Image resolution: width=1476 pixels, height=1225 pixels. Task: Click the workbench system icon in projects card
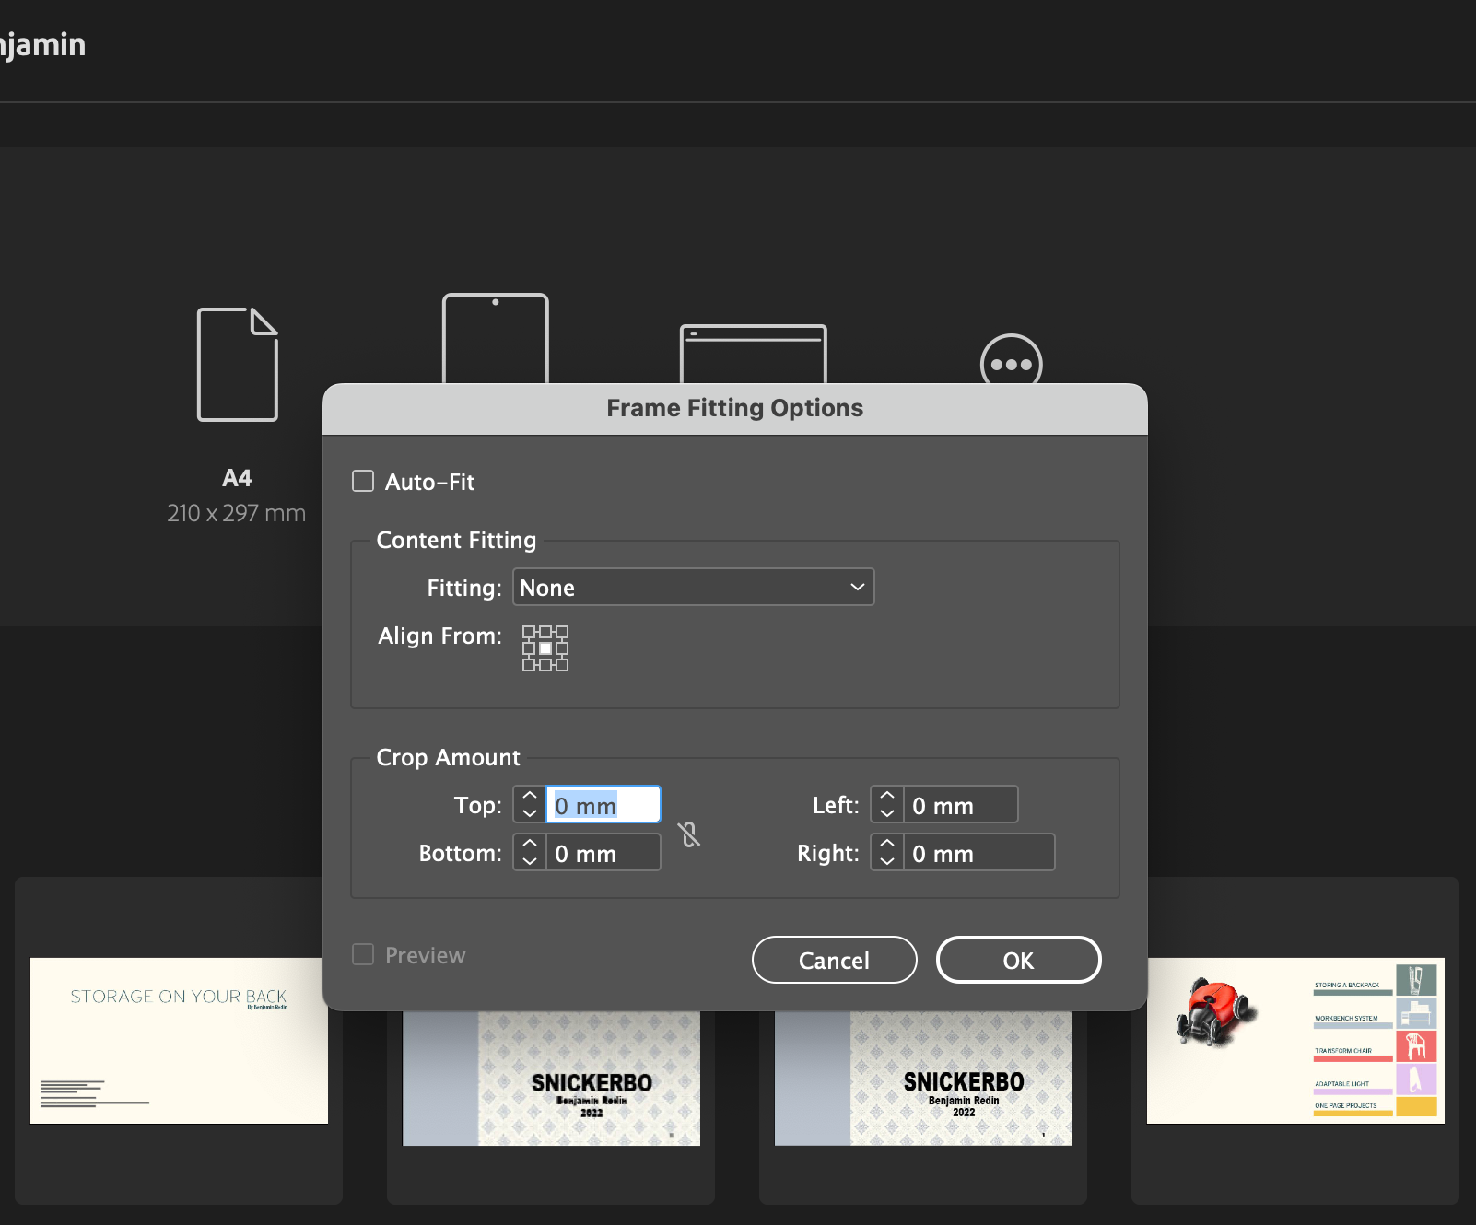pyautogui.click(x=1415, y=1013)
